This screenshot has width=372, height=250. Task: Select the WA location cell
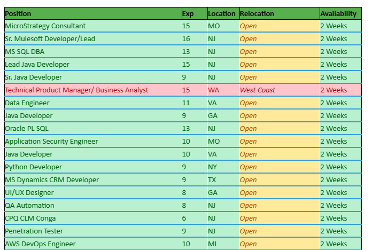[x=223, y=90]
